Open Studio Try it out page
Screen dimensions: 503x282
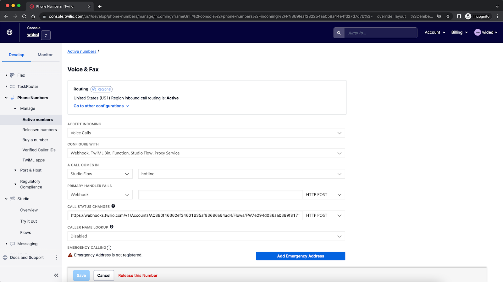tap(29, 221)
